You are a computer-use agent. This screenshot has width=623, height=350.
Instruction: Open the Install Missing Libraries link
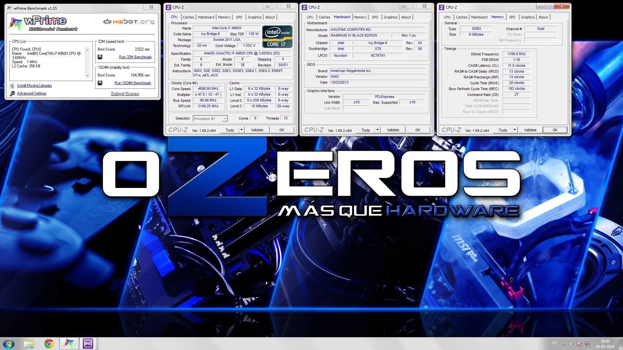tap(34, 86)
